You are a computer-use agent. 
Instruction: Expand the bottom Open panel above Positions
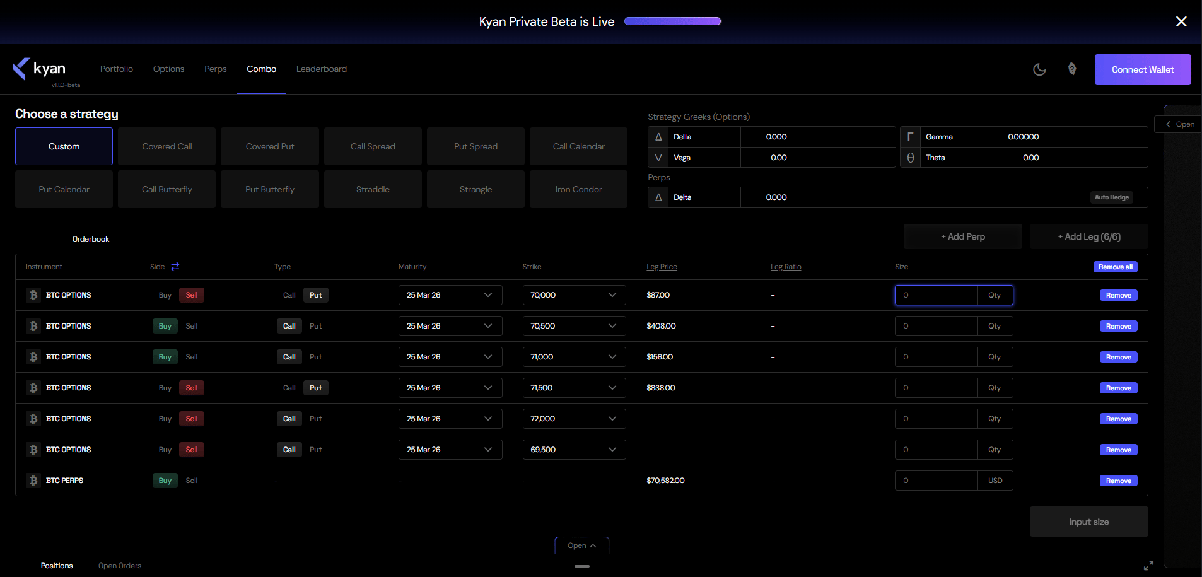582,545
